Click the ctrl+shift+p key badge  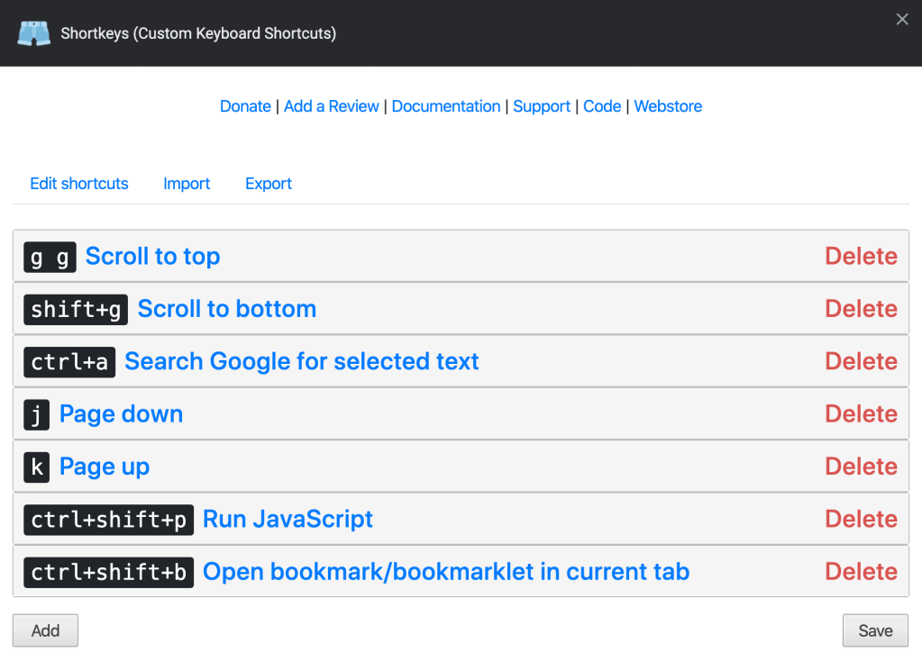point(108,520)
